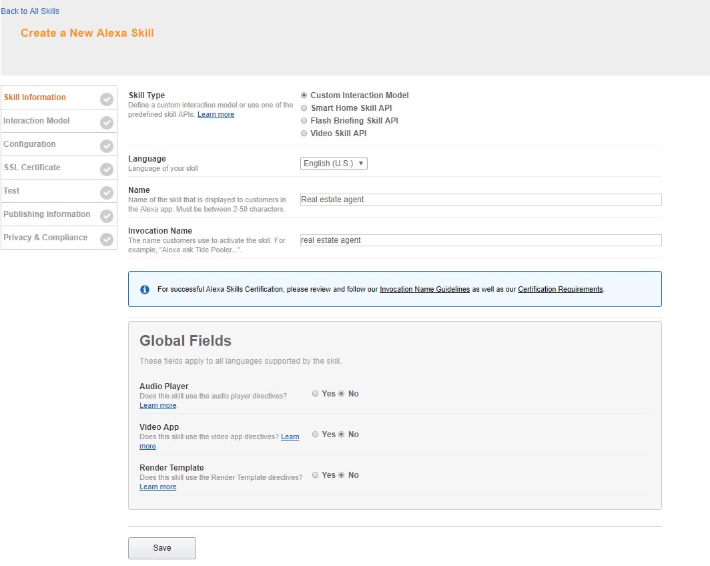
Task: Switch to the Interaction Model tab
Action: pyautogui.click(x=59, y=121)
